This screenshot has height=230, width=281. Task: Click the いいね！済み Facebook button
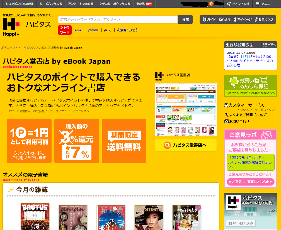[241, 223]
